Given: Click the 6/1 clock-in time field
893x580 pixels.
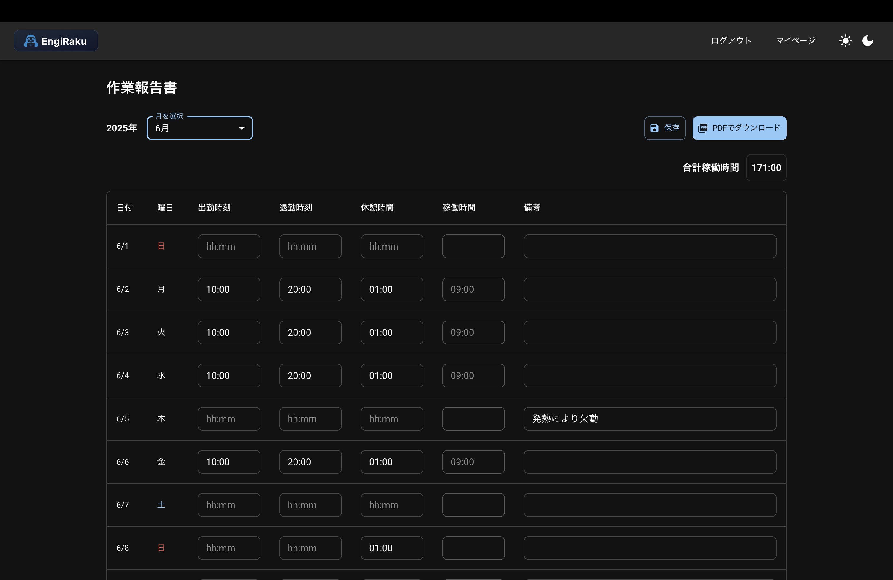Looking at the screenshot, I should (229, 246).
